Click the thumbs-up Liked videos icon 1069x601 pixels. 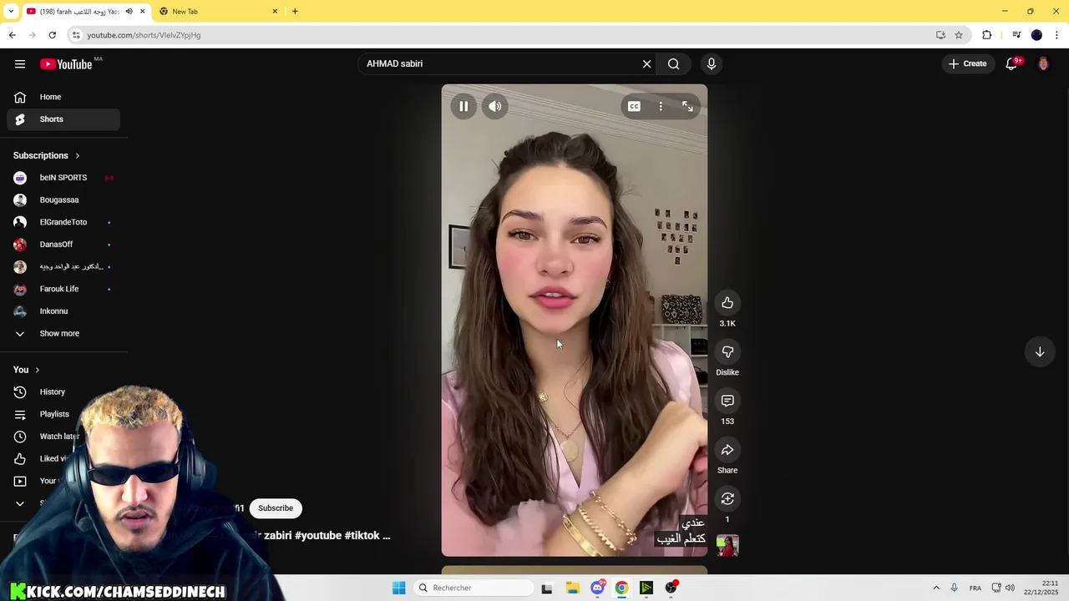[x=20, y=458]
